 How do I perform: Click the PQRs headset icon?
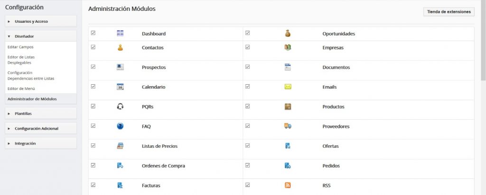(x=120, y=106)
